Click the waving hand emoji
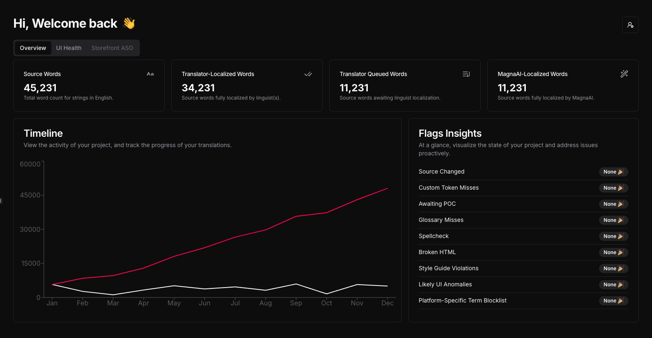 pos(129,24)
